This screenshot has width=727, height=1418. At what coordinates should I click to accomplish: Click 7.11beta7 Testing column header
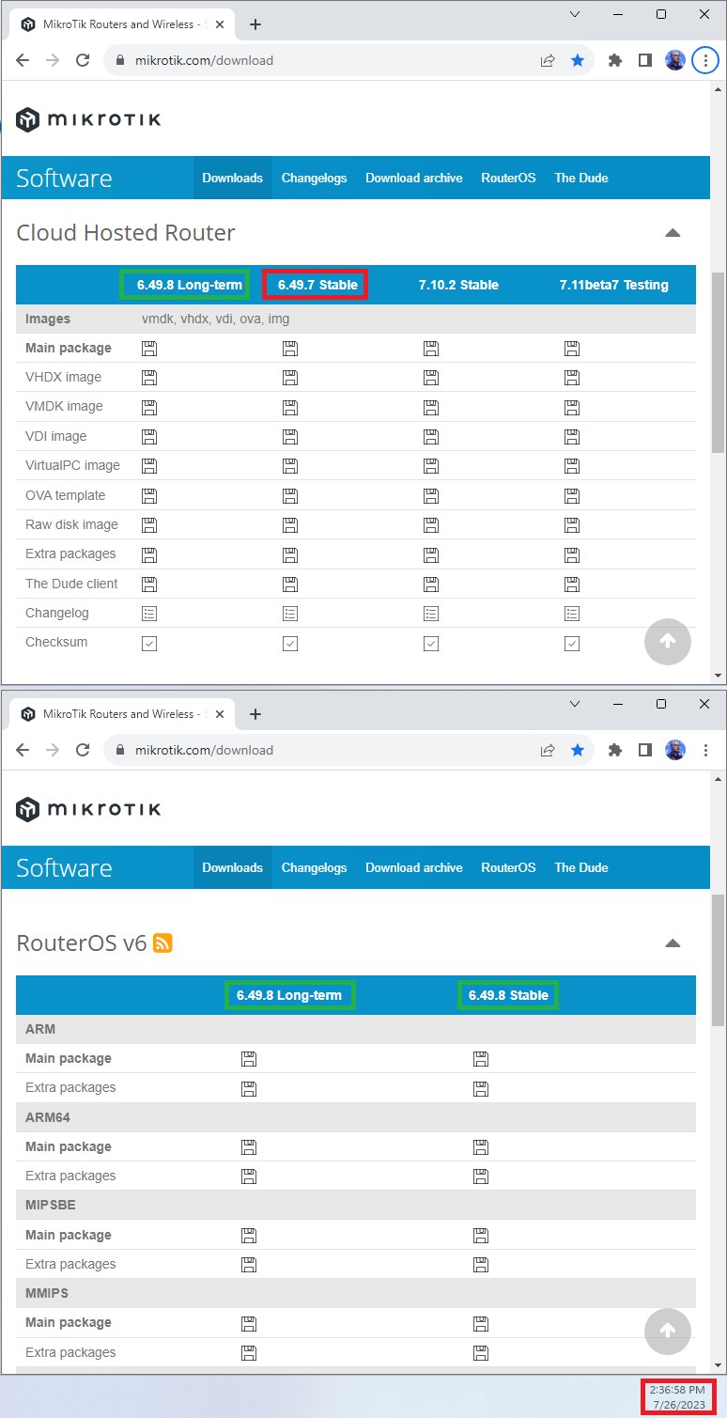pyautogui.click(x=613, y=285)
